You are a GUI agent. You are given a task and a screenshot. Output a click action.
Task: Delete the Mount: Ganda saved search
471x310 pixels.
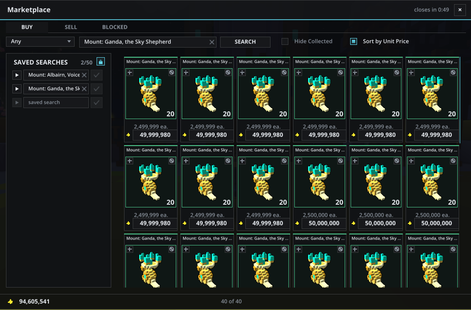(x=84, y=89)
